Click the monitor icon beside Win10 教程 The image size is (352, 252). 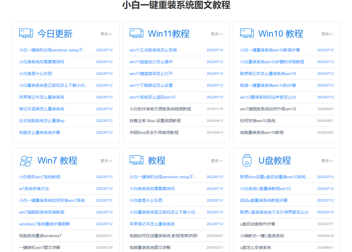[x=247, y=33]
